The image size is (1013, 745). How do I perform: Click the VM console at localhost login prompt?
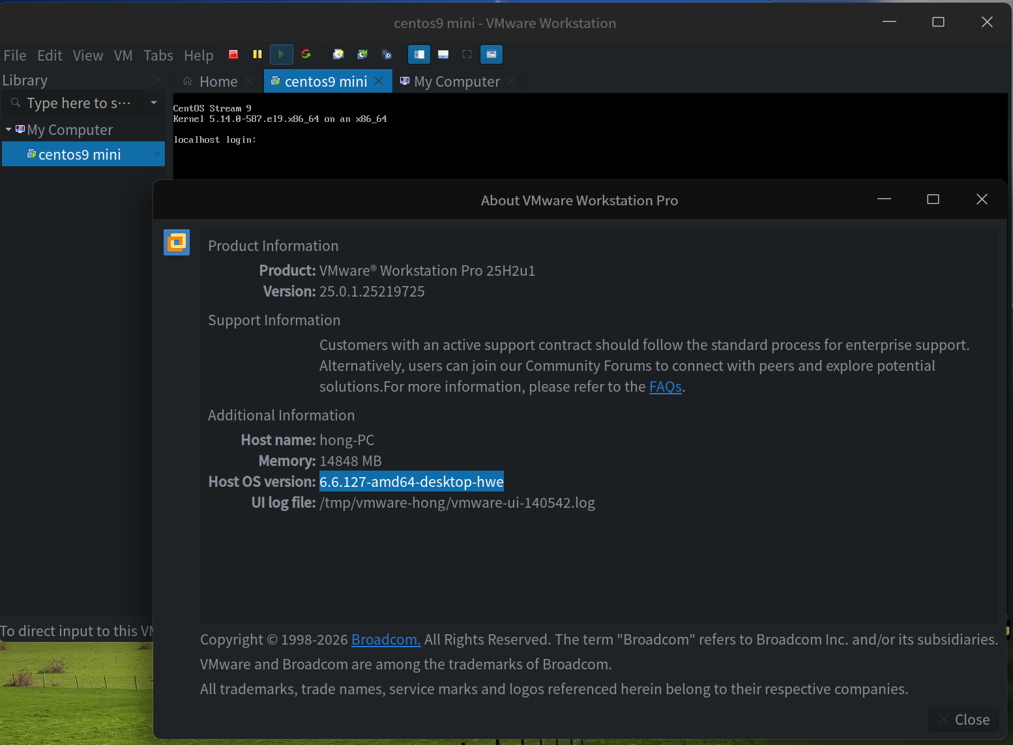pos(215,139)
